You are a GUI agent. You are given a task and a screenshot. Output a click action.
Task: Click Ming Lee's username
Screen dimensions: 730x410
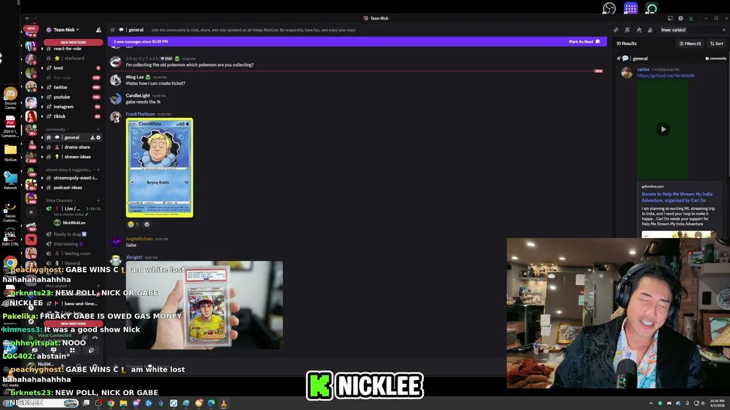[135, 77]
